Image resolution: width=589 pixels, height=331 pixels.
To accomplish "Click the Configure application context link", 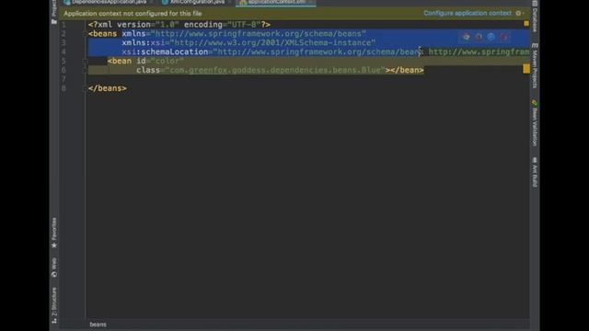I will (468, 13).
